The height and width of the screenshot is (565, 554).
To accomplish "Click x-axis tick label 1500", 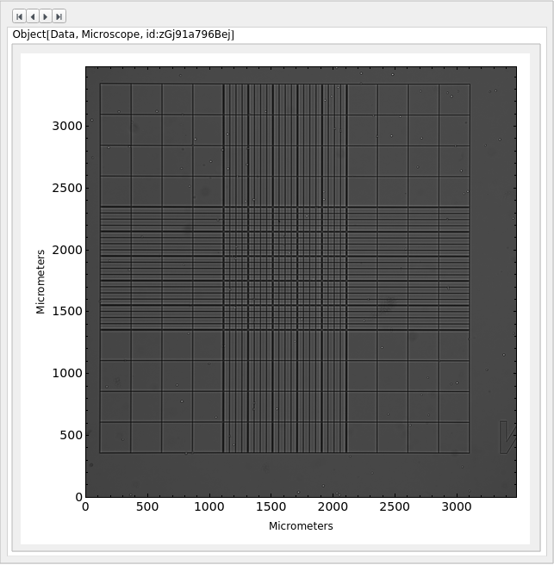I will pos(271,507).
